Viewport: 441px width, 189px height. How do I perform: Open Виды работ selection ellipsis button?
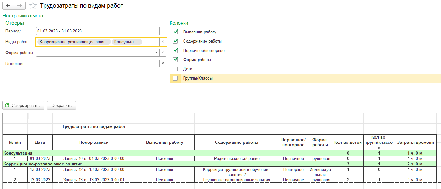click(156, 42)
